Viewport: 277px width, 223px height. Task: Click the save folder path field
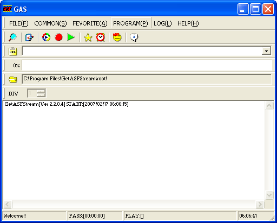coord(147,79)
